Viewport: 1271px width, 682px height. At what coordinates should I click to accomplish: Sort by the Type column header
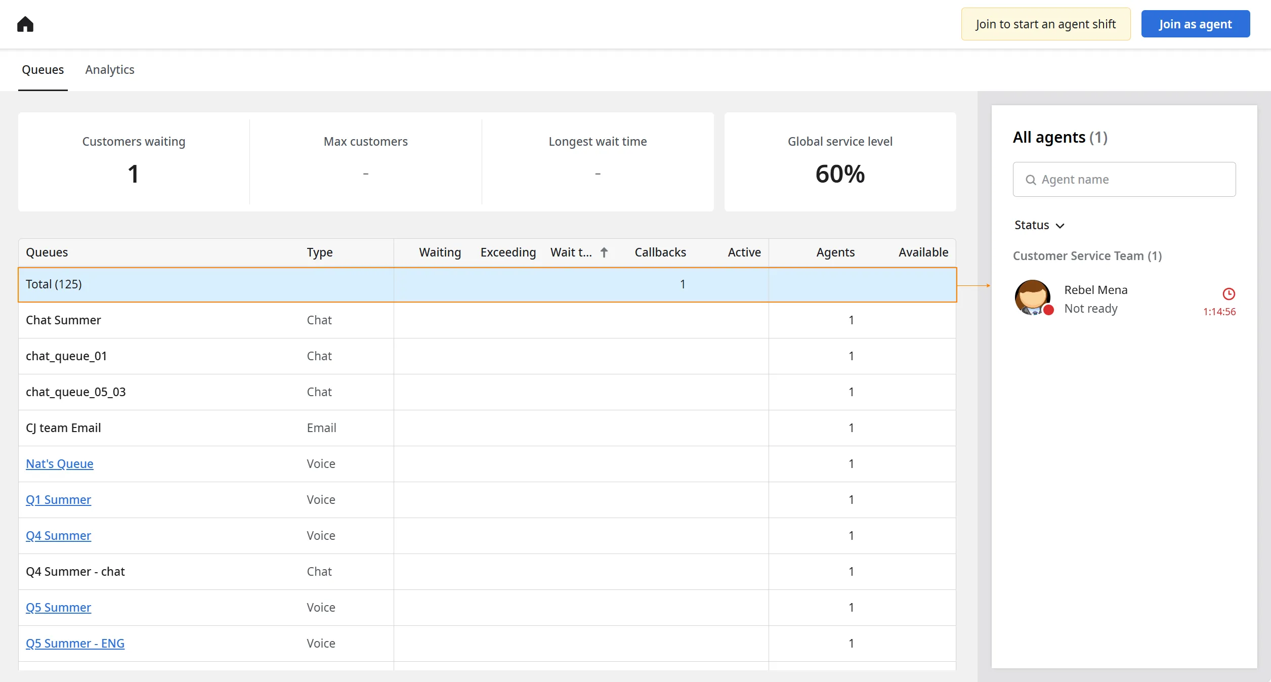[x=320, y=252]
